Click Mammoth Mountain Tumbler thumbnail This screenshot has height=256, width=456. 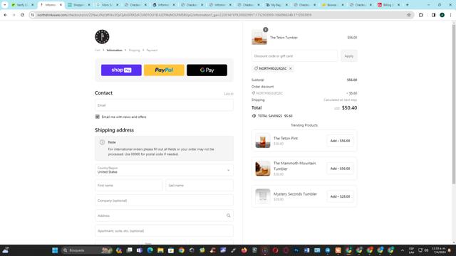(x=263, y=169)
